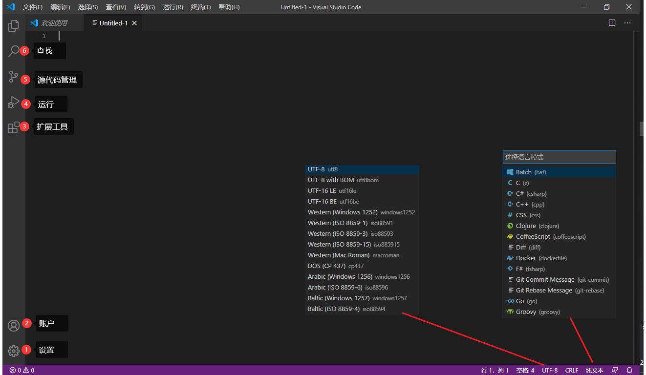Select Git Commit Message language
This screenshot has height=375, width=646.
coord(559,279)
